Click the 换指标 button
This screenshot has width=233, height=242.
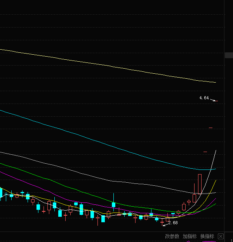click(207, 236)
